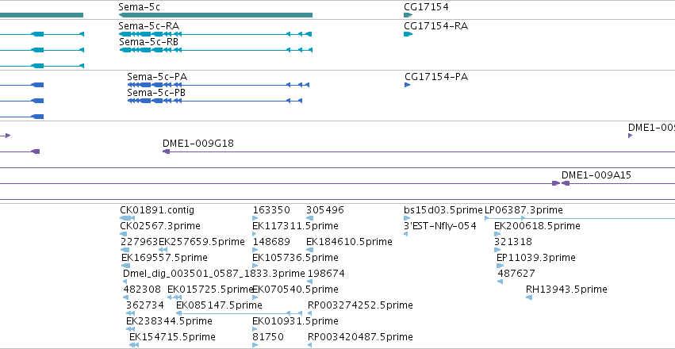Select the Sema-5c-RA transcript glyph

tap(215, 34)
